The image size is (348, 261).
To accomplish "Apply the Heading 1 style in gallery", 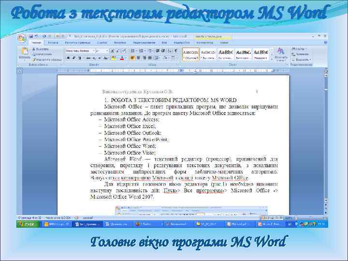I will (226, 54).
